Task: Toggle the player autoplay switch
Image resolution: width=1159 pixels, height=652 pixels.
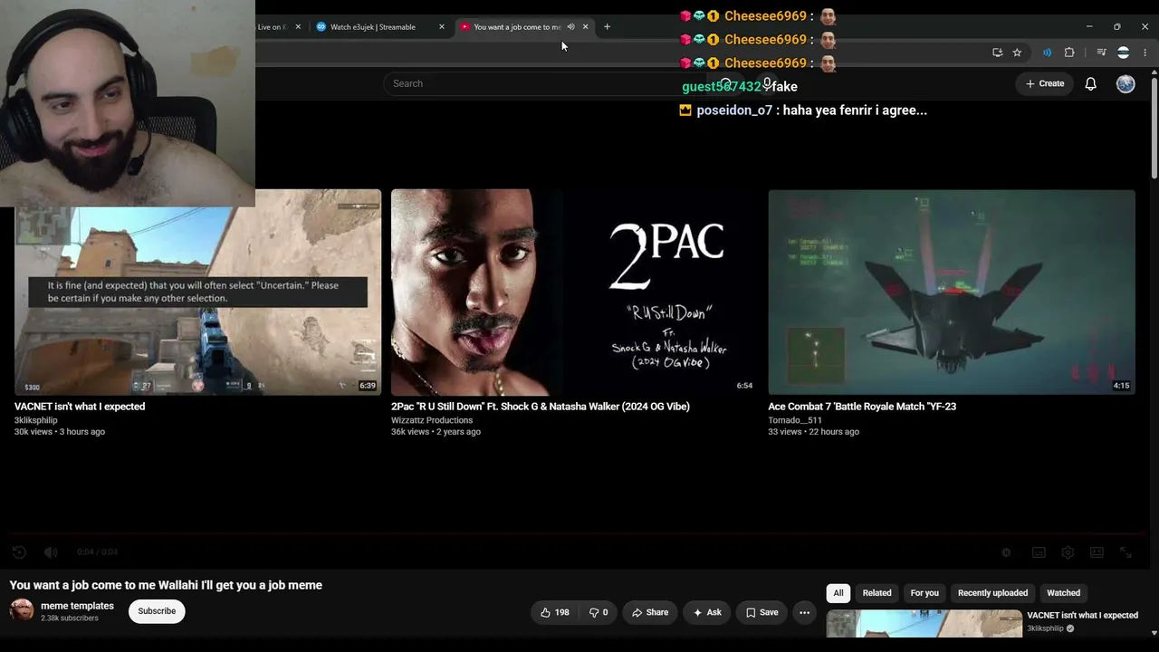Action: [x=1006, y=552]
